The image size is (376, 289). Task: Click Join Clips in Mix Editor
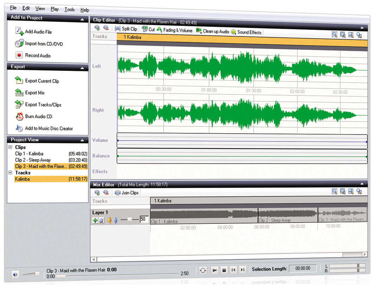click(127, 192)
